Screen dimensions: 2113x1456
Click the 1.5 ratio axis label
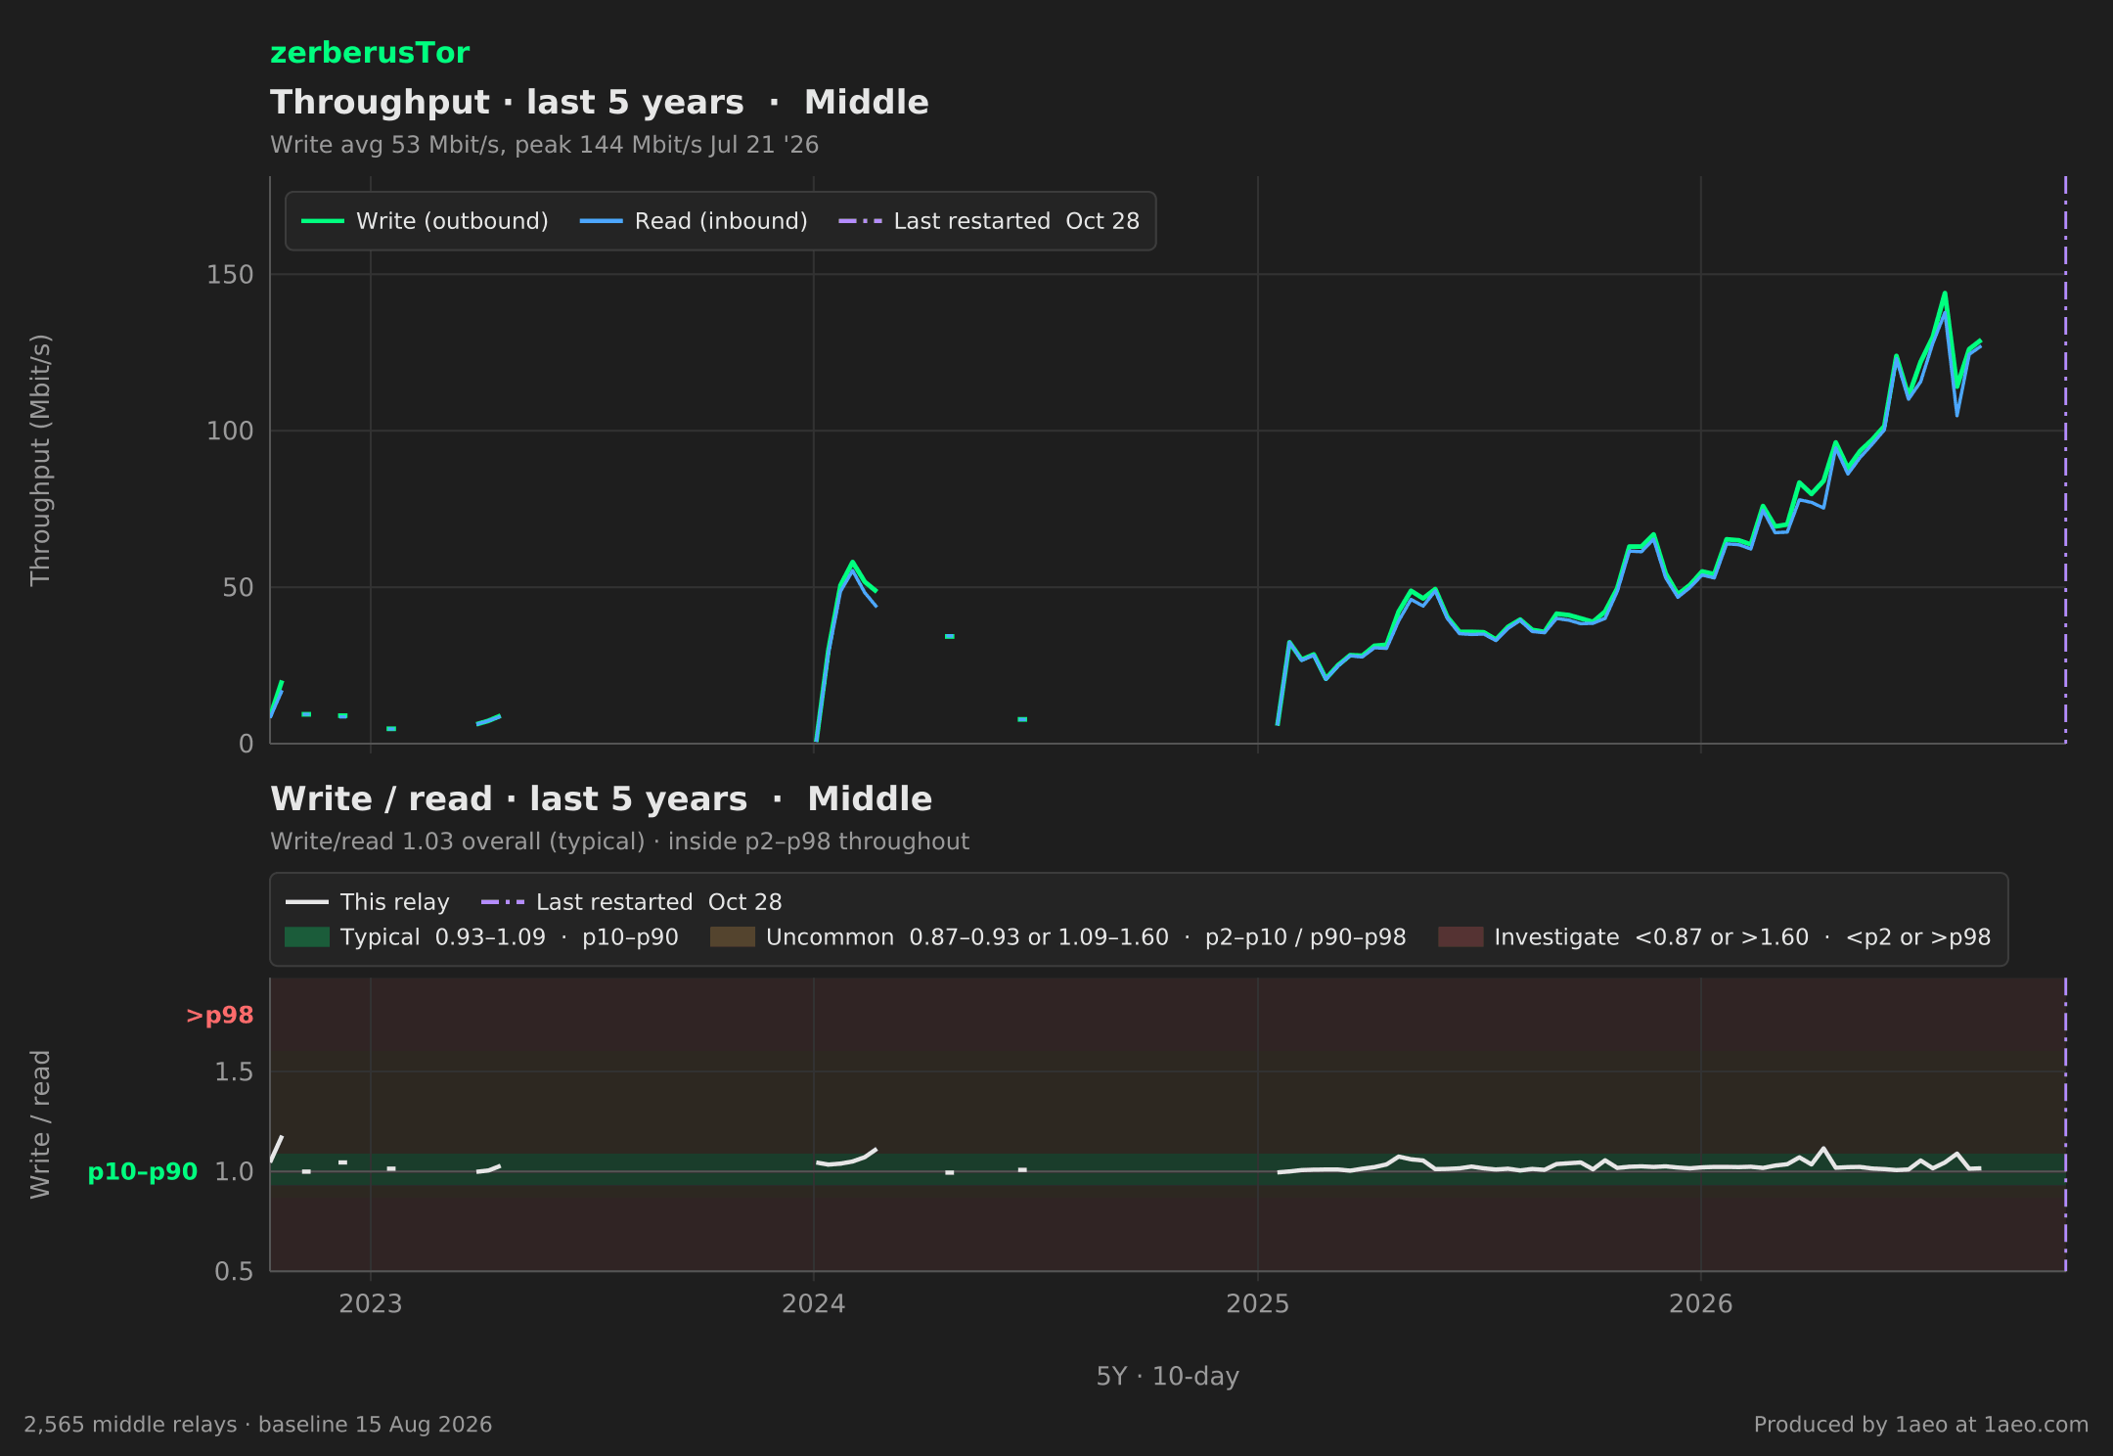coord(234,1072)
